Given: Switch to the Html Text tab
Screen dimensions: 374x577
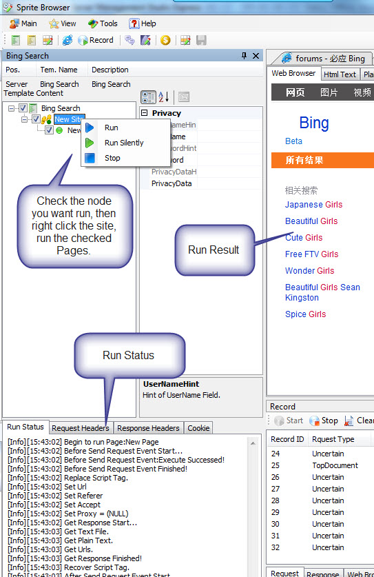Looking at the screenshot, I should pyautogui.click(x=340, y=74).
